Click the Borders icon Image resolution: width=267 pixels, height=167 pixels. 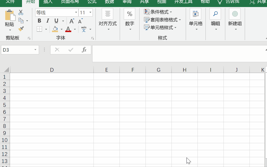[x=39, y=29]
